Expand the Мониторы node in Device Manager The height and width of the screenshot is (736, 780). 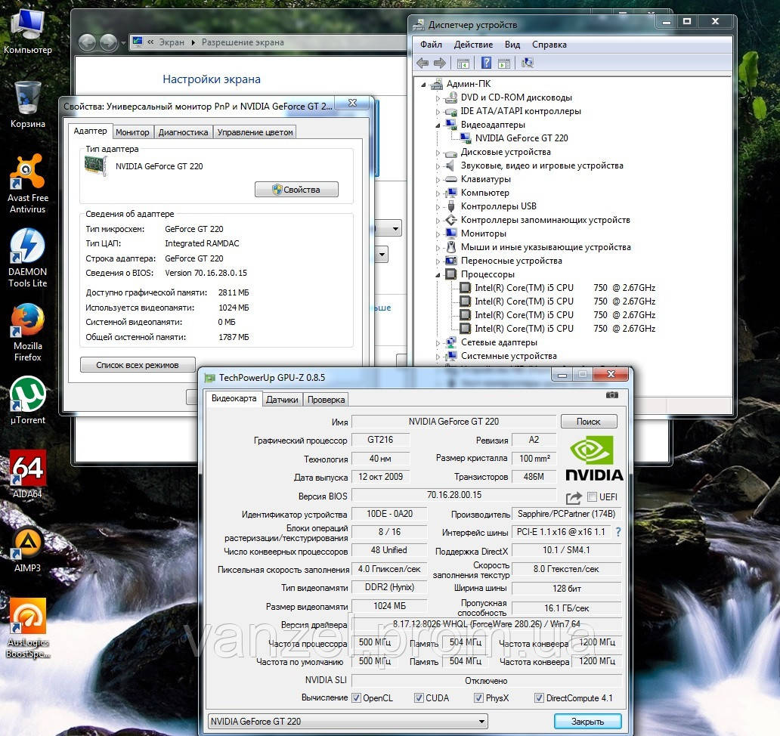438,233
